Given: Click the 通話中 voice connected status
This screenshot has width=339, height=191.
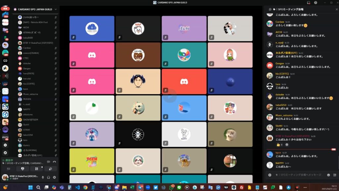Looking at the screenshot, I should coord(9,160).
